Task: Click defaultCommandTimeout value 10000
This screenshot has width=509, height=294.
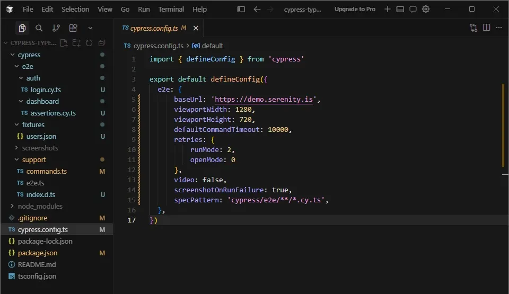Action: [x=278, y=129]
